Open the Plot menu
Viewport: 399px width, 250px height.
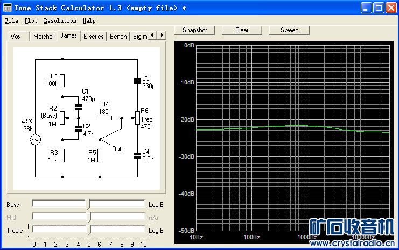(31, 21)
